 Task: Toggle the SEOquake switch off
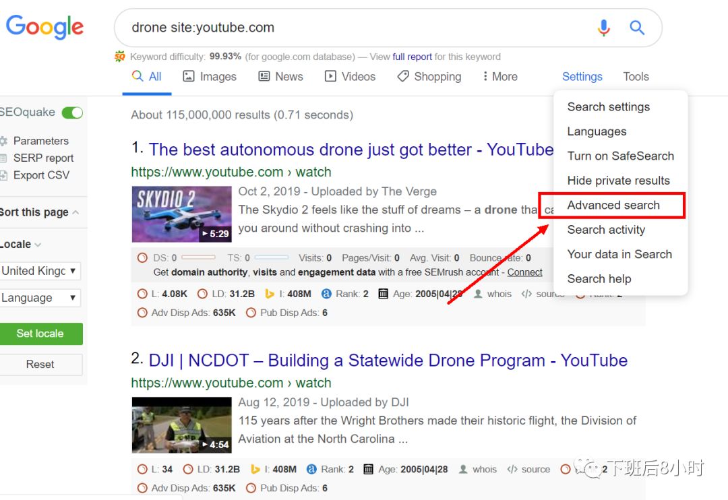(72, 113)
